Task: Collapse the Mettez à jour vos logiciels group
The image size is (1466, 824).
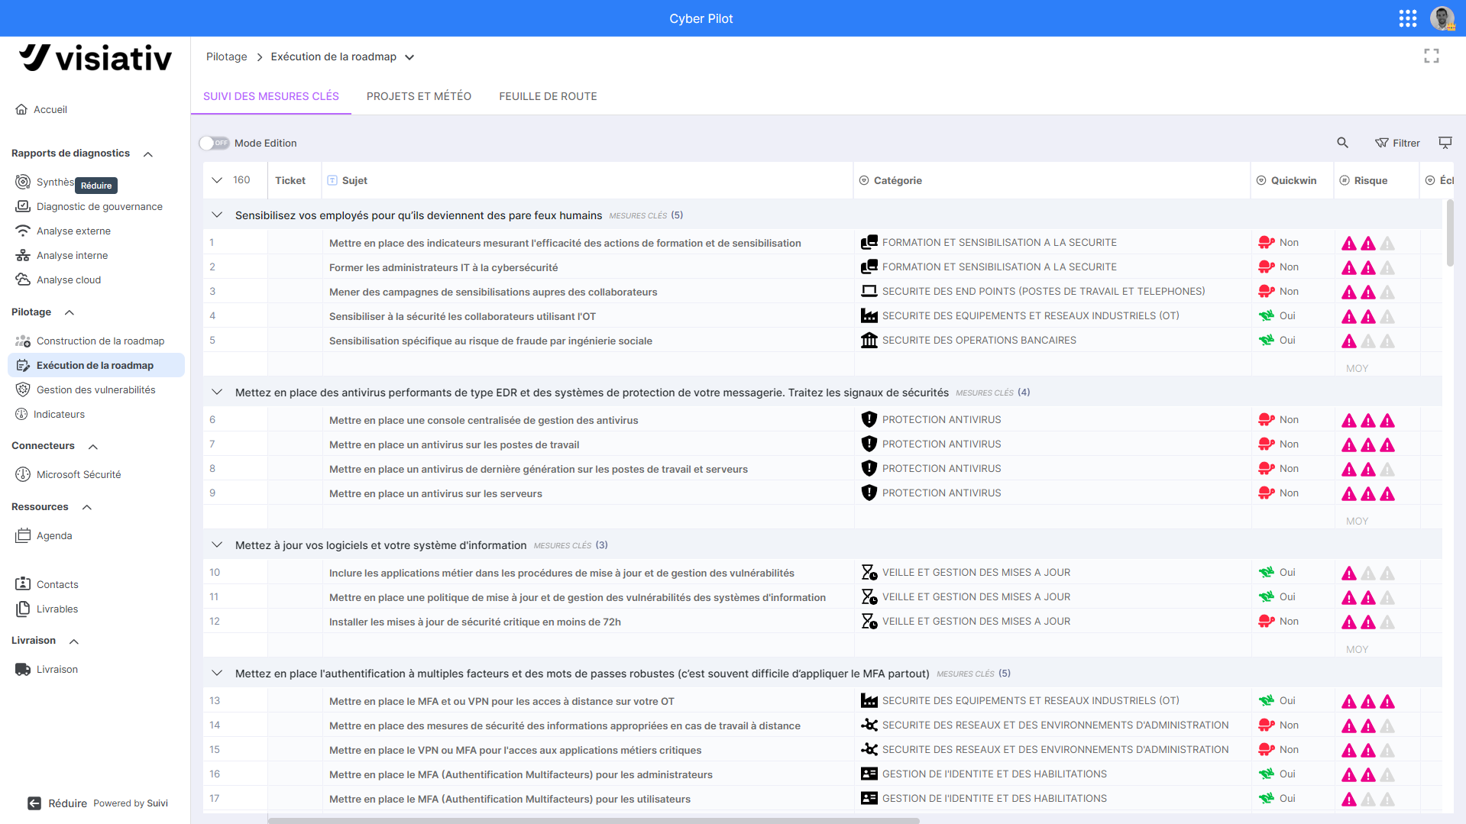Action: [217, 545]
